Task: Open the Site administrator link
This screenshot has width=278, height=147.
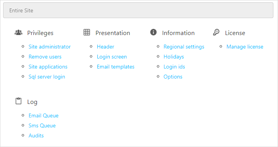Action: pos(50,47)
